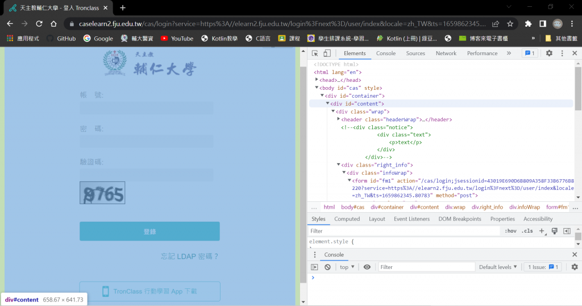Screen dimensions: 582x306
Task: Create live expression eye icon
Action: pyautogui.click(x=367, y=267)
